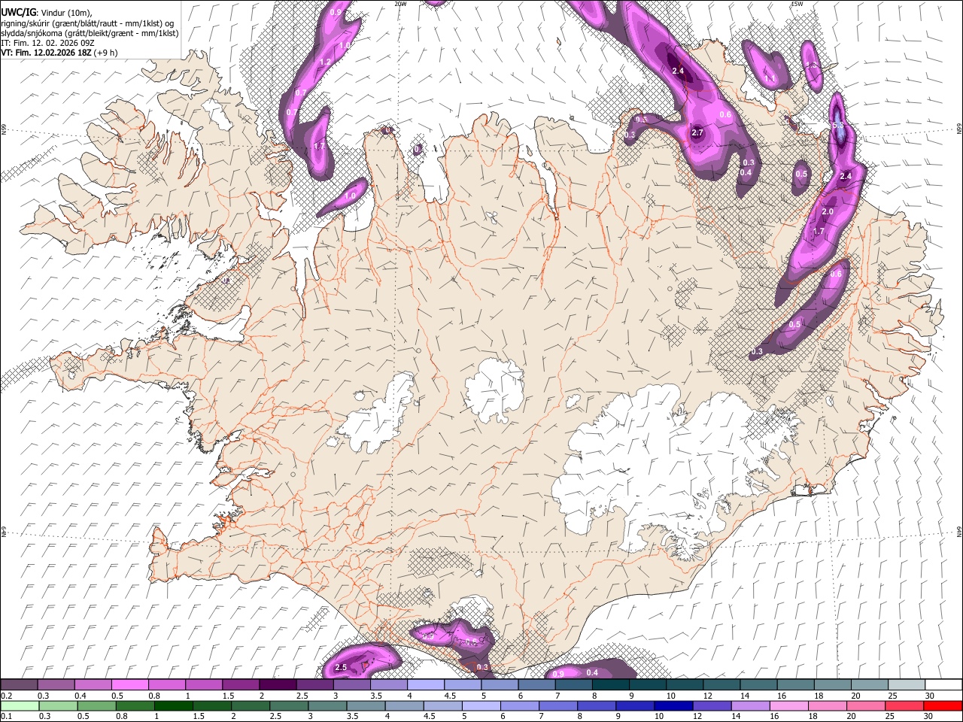Screen dimensions: 963x722
Task: Click the 0.2 label under top legend row
Action: tap(6, 696)
